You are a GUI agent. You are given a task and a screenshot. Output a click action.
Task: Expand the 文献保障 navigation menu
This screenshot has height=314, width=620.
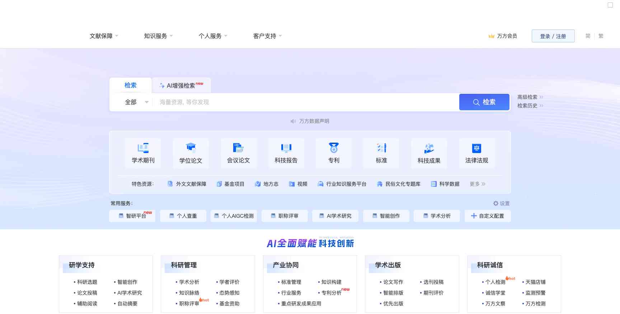tap(104, 36)
